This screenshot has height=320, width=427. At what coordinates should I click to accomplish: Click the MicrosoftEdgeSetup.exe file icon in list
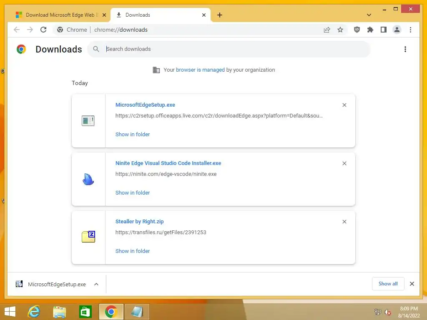88,120
